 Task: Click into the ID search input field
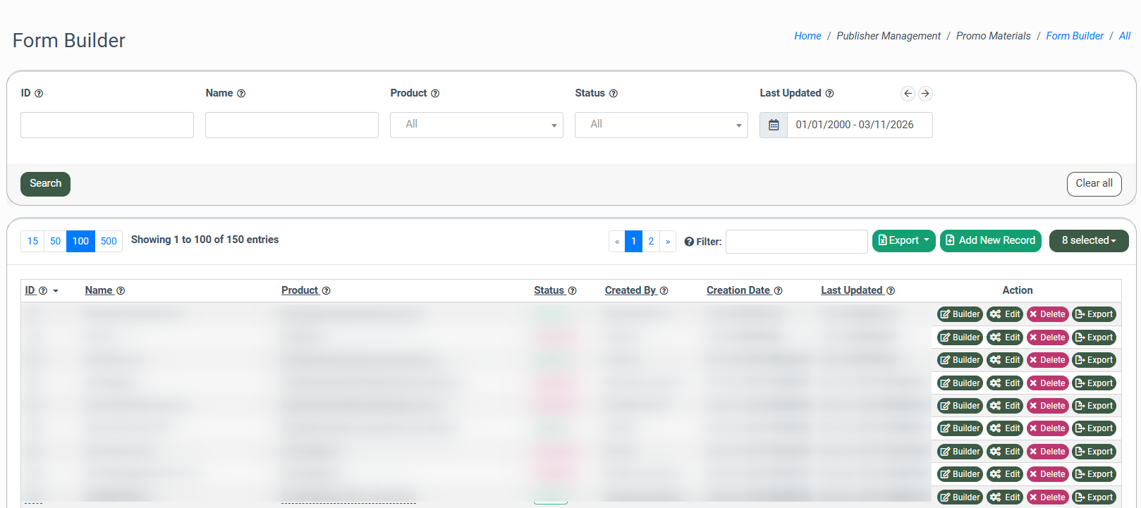point(107,125)
